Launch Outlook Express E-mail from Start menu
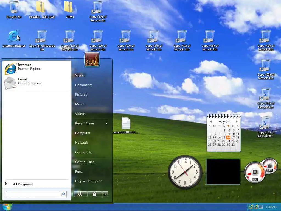 36,83
